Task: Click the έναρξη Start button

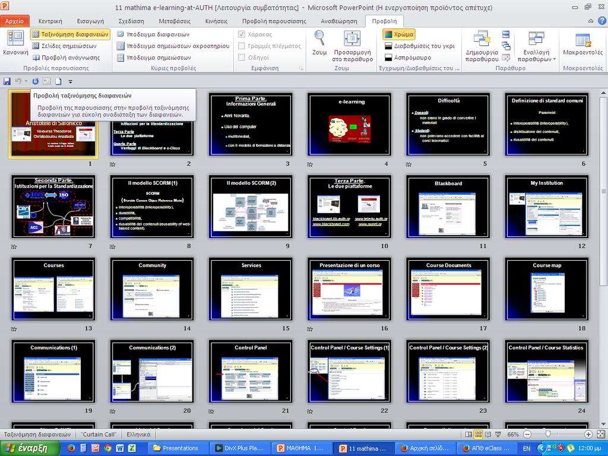Action: [30, 448]
